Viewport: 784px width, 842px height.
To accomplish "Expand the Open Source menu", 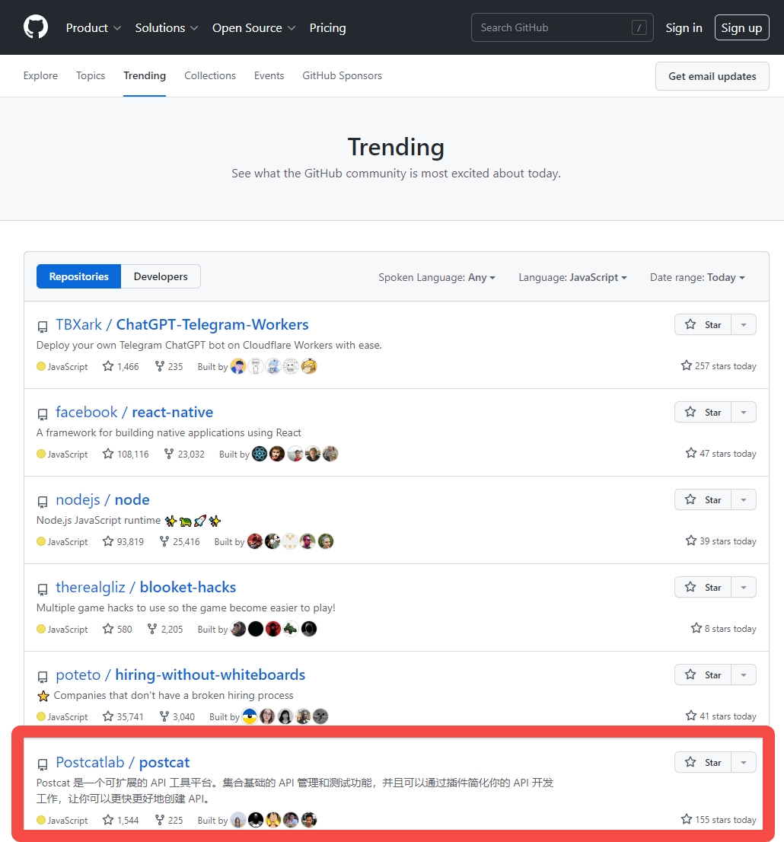I will coord(253,28).
